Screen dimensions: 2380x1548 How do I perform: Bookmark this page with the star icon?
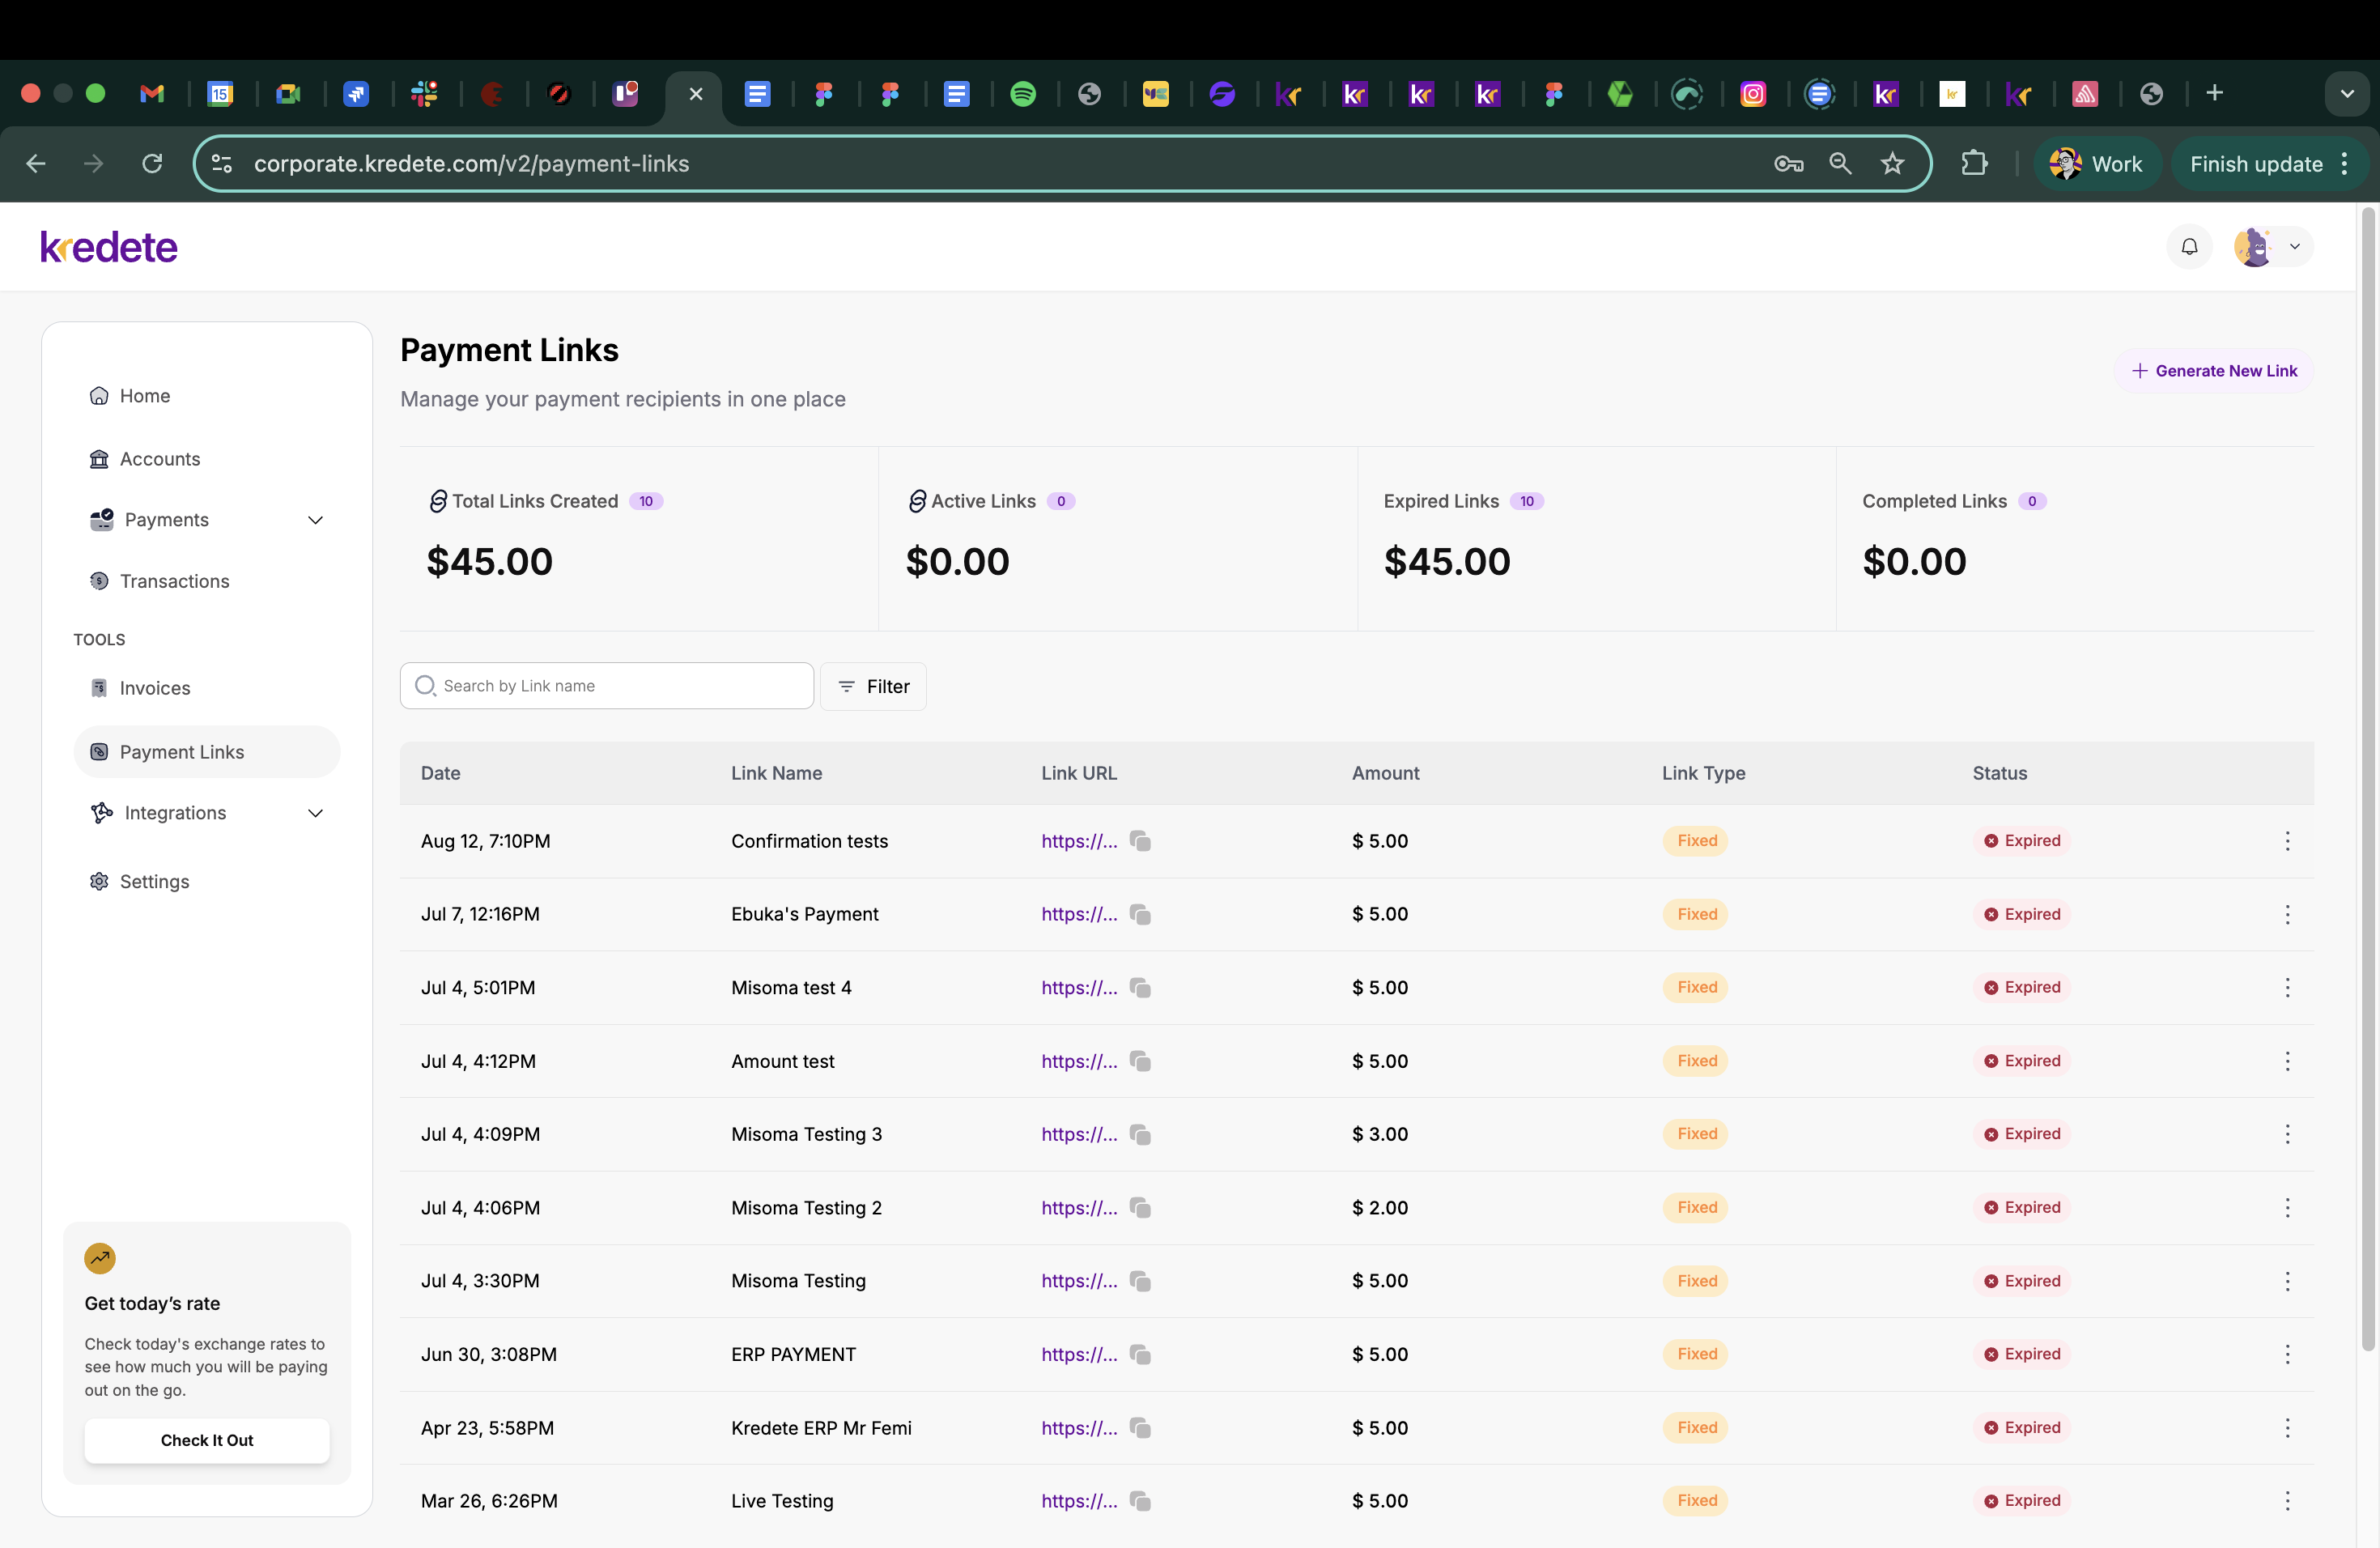[1892, 163]
